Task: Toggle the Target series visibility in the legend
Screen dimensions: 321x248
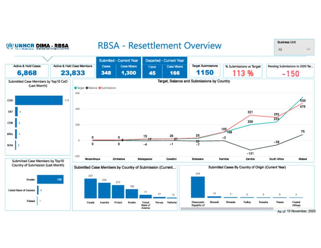Action: 76,88
